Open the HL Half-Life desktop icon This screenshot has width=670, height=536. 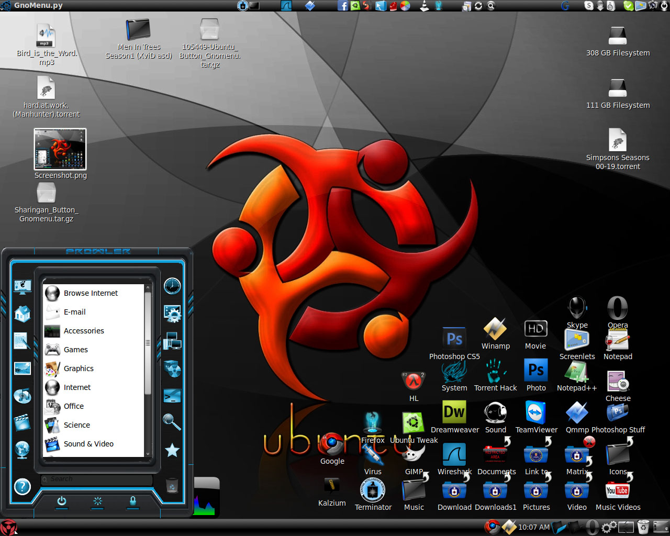(x=414, y=386)
